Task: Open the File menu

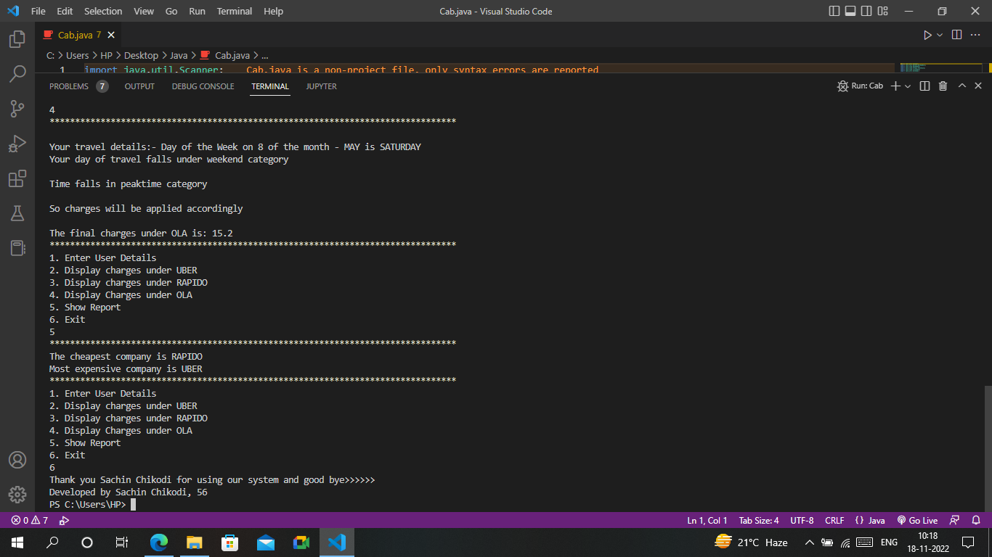Action: 38,11
